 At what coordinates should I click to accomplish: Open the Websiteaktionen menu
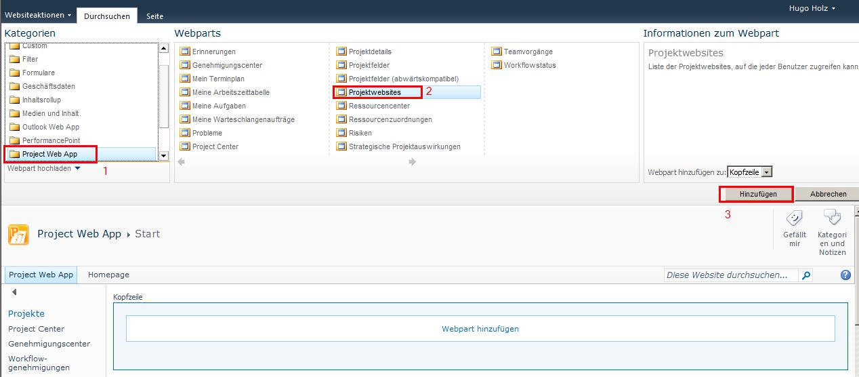[37, 15]
